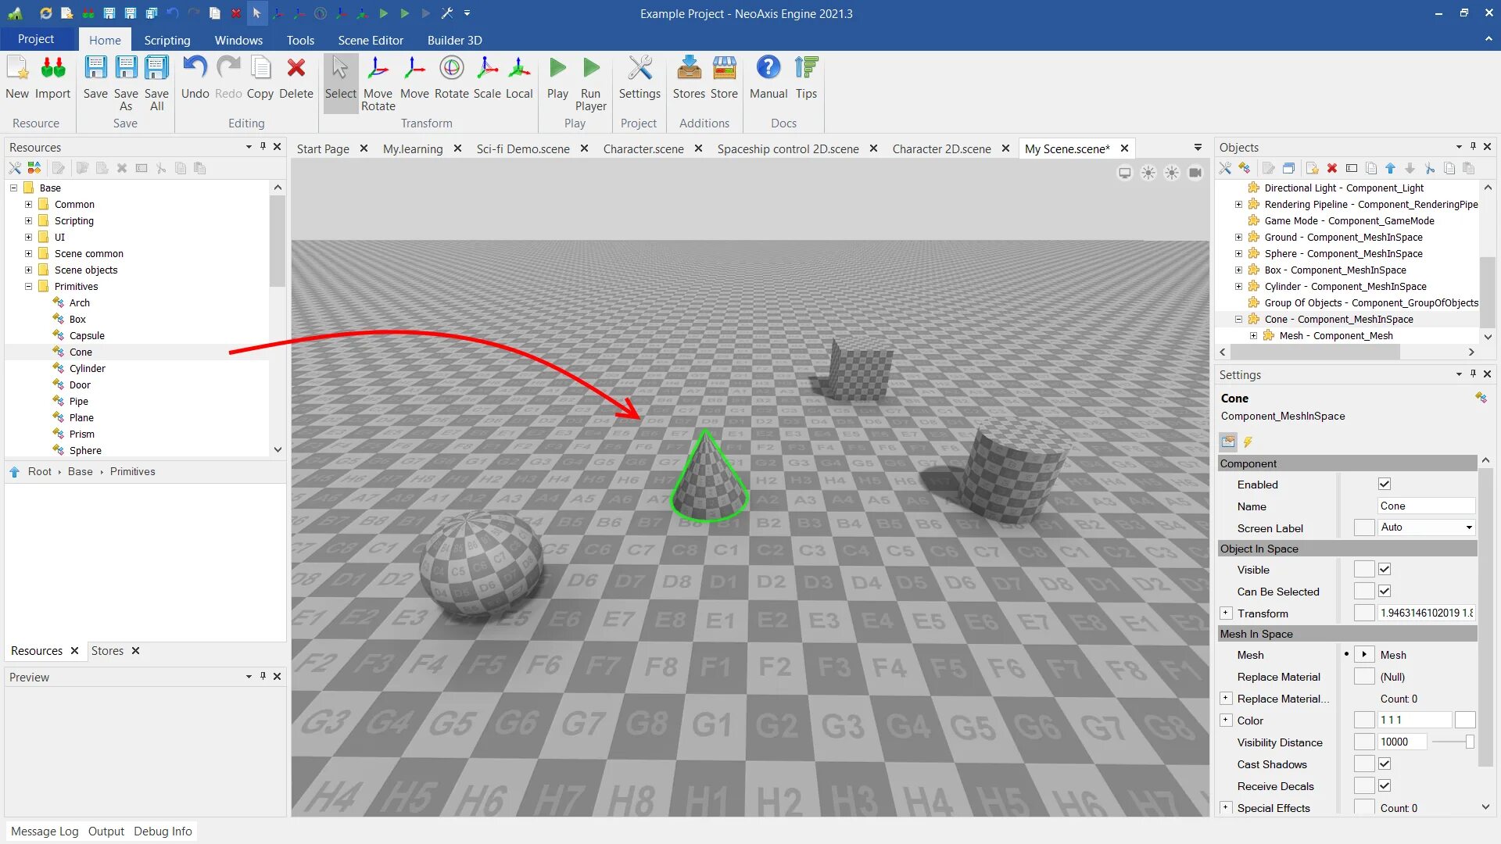The height and width of the screenshot is (844, 1501).
Task: Click the viewport camera icon
Action: point(1195,173)
